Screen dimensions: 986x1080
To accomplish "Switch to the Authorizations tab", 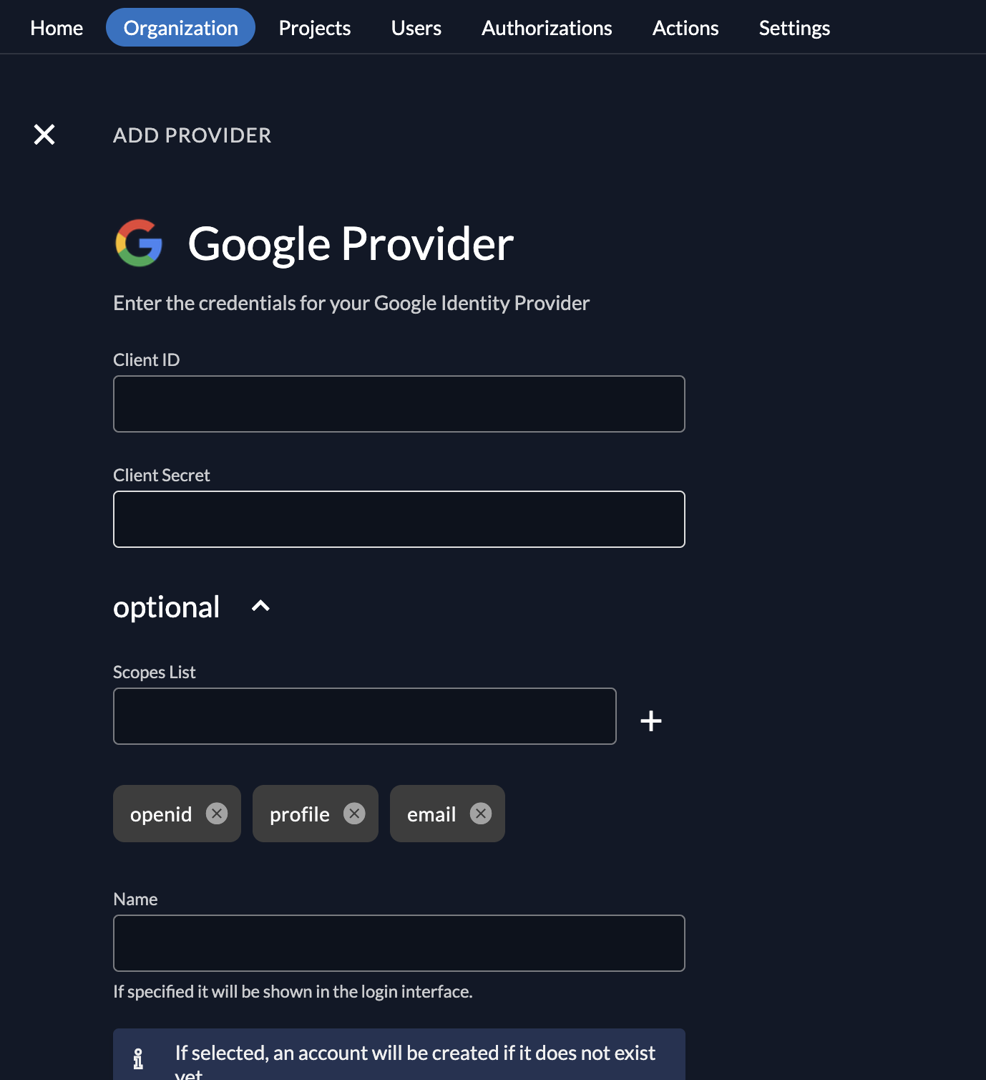I will tap(547, 28).
